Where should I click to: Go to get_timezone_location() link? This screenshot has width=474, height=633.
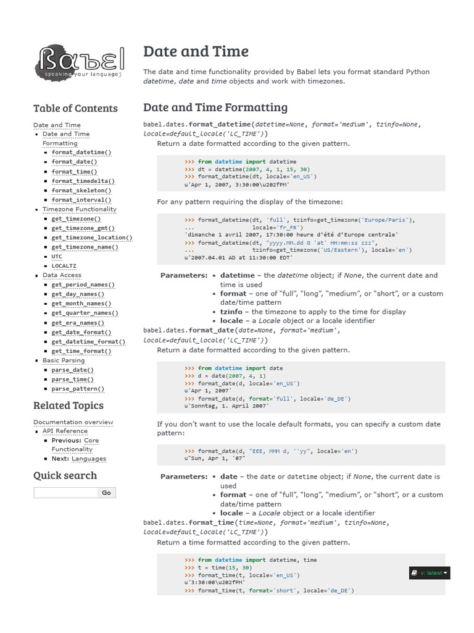[91, 237]
